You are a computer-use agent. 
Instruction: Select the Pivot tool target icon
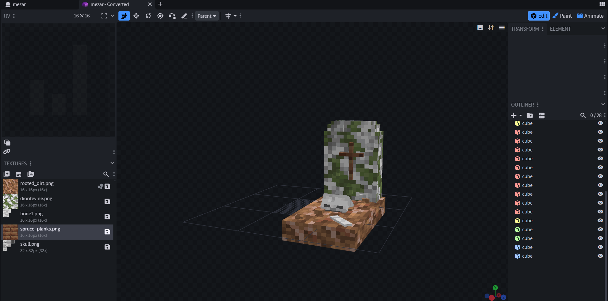(160, 16)
